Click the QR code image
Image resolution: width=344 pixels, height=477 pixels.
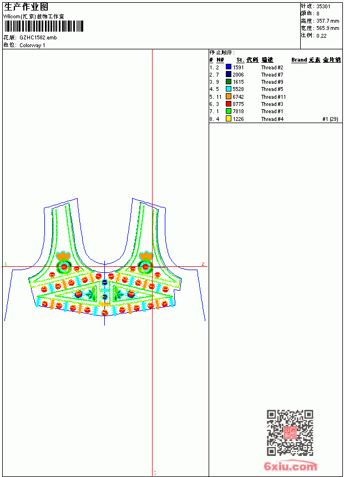[290, 433]
